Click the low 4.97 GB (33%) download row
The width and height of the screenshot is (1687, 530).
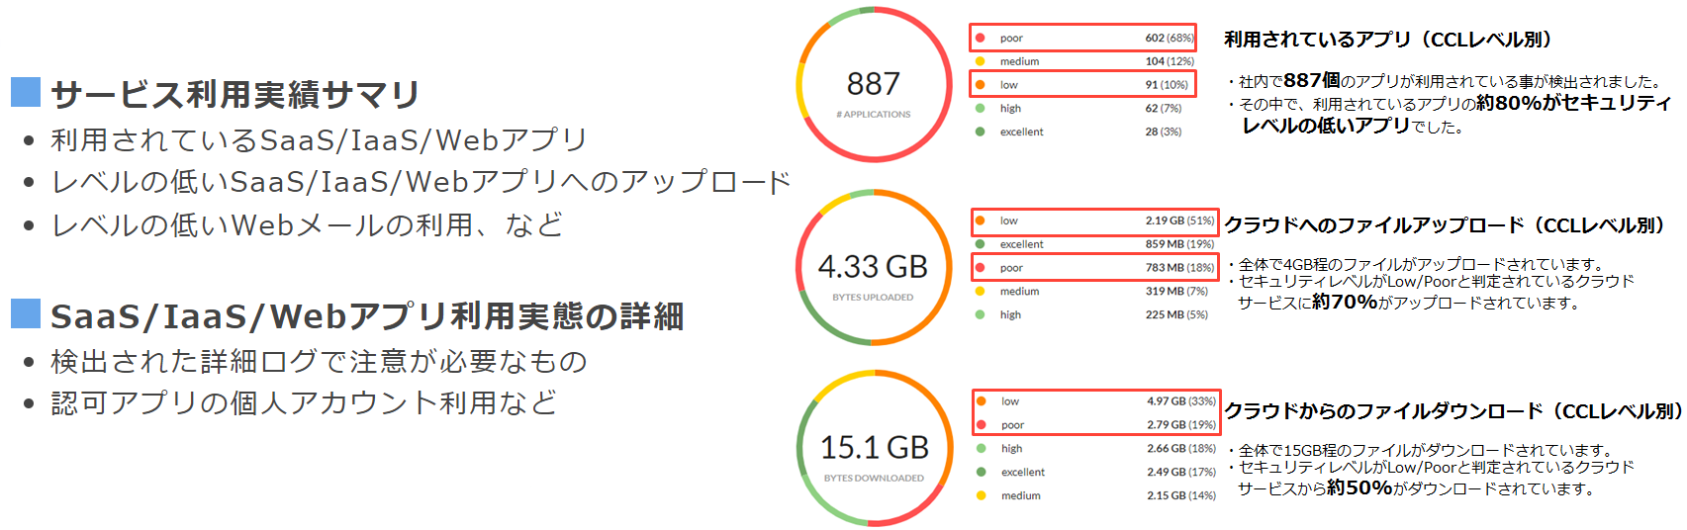tap(1096, 401)
